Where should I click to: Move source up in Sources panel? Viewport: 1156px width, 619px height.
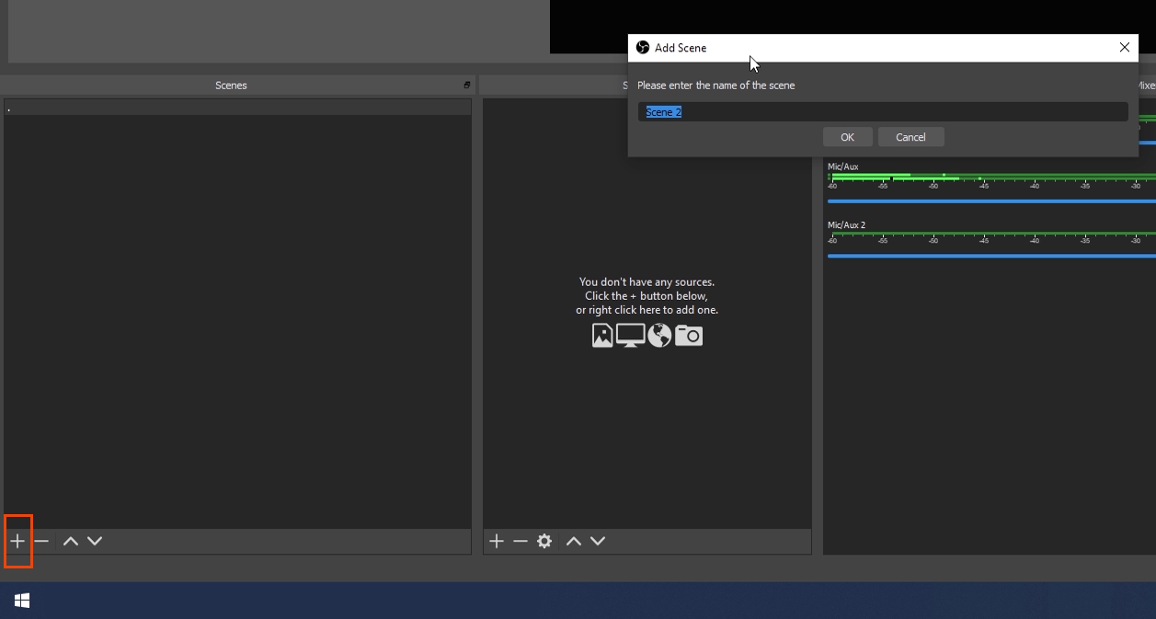(x=574, y=542)
